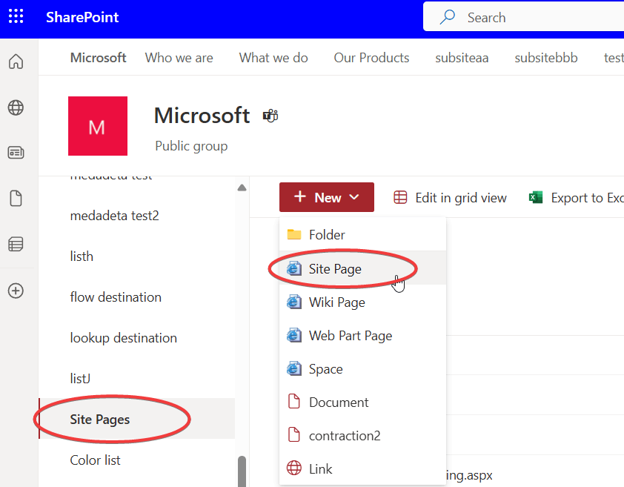Click the Wiki Page icon in menu
This screenshot has width=624, height=487.
294,302
